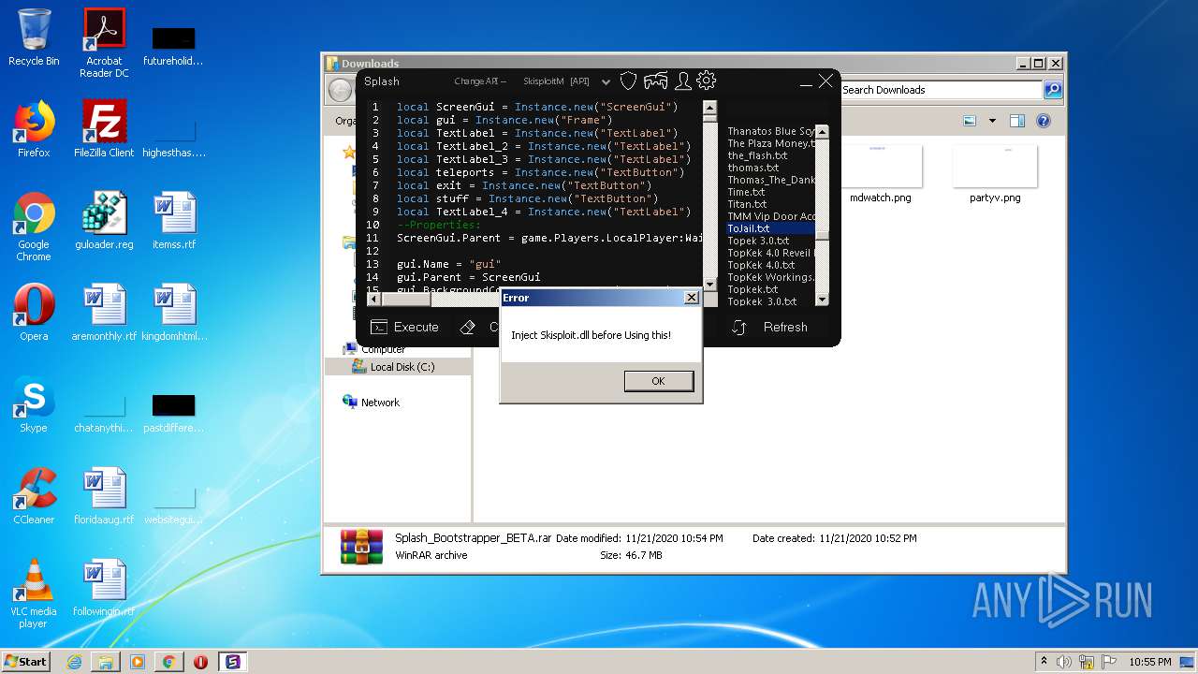Select Titan.txt in script list
Viewport: 1198px width, 674px height.
tap(771, 204)
